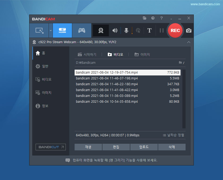
Task: Click D:￦Bandicam output path
Action: (85, 63)
